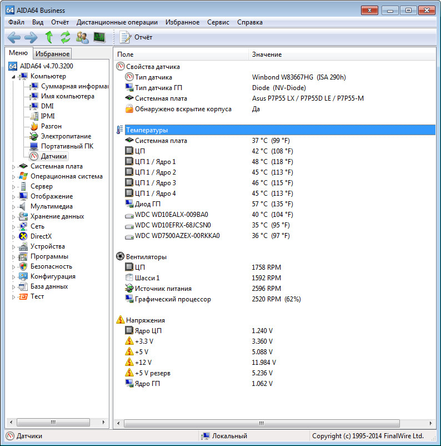This screenshot has height=446, width=441.
Task: Click the fan icon beside Вентиляторы
Action: [x=120, y=256]
